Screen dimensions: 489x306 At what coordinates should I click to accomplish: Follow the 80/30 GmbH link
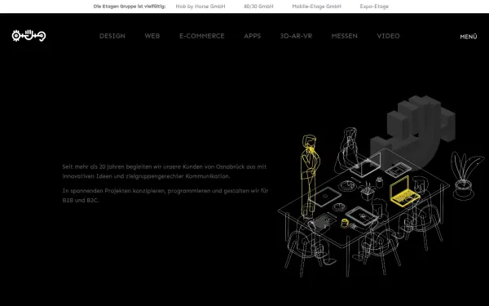click(258, 7)
